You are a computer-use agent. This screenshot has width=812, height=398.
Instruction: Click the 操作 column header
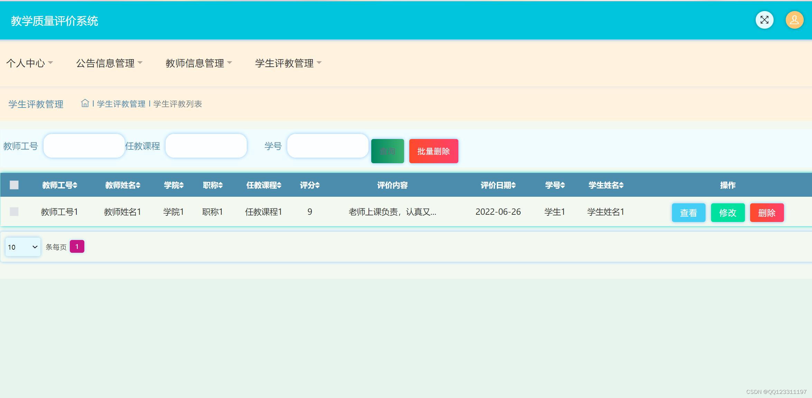coord(728,185)
